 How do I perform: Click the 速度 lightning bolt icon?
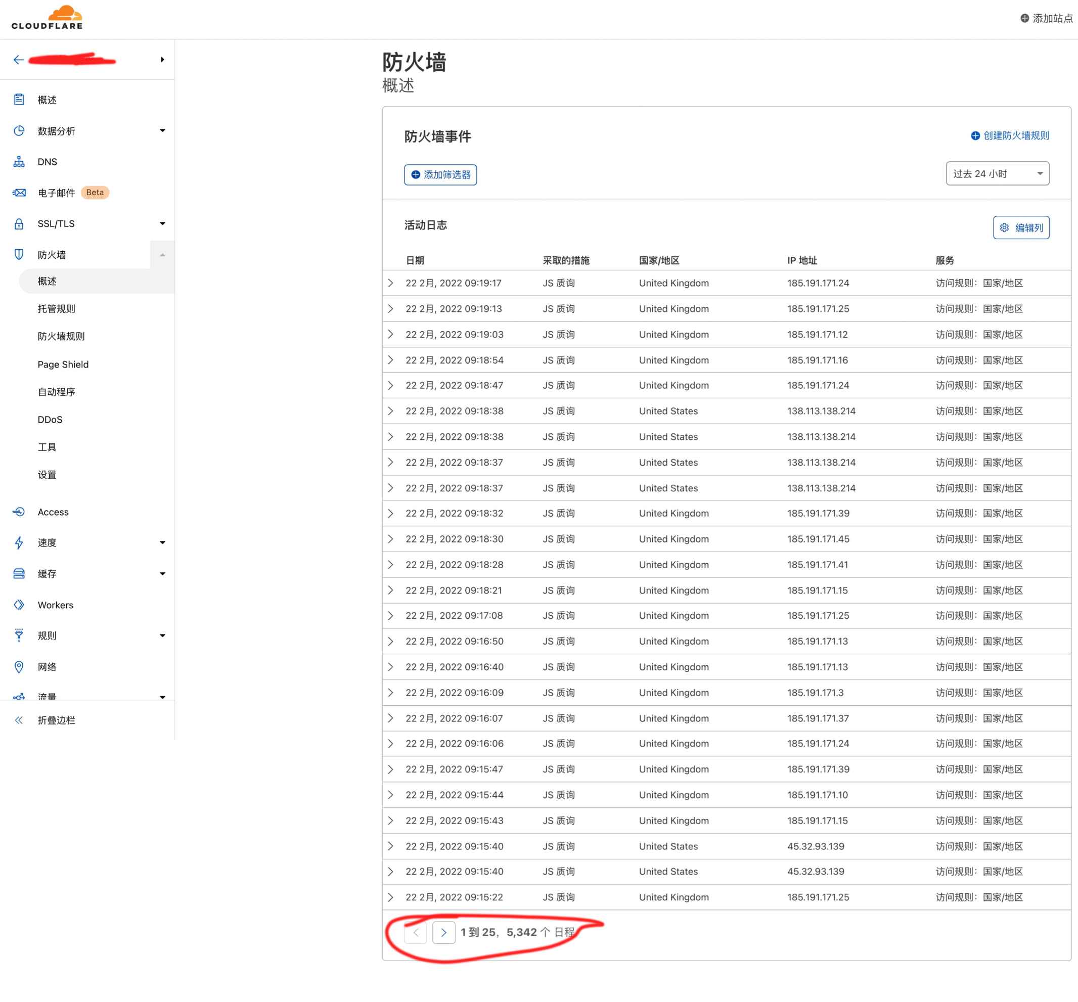(19, 542)
